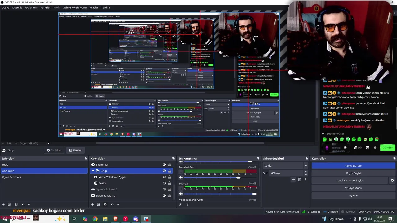Increase Süre duration with up arrow
397x223 pixels.
pos(306,172)
